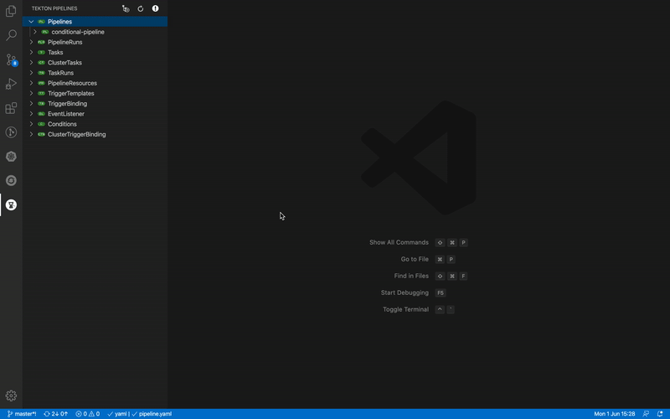Expand the conditional-pipeline node
The width and height of the screenshot is (670, 419).
tap(34, 32)
